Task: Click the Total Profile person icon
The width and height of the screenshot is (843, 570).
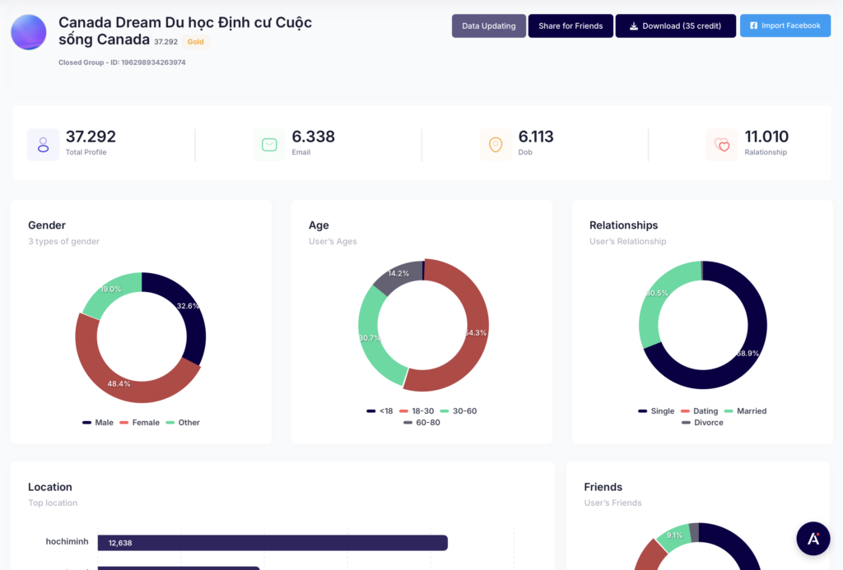Action: tap(43, 145)
